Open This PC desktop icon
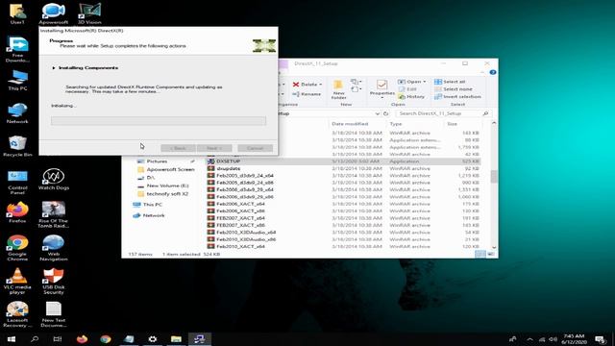 click(17, 80)
